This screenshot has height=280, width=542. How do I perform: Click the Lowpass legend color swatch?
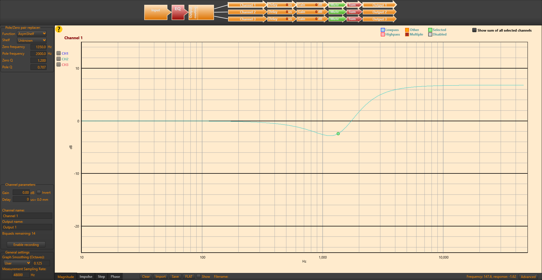pyautogui.click(x=383, y=30)
